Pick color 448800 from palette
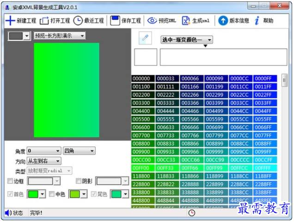 coord(143,200)
